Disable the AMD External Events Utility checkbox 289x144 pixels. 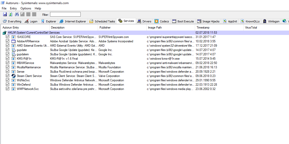[x=8, y=45]
